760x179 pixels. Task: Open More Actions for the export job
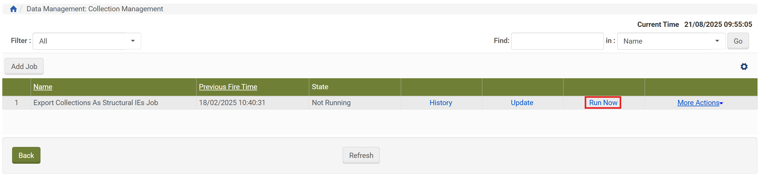tap(700, 102)
